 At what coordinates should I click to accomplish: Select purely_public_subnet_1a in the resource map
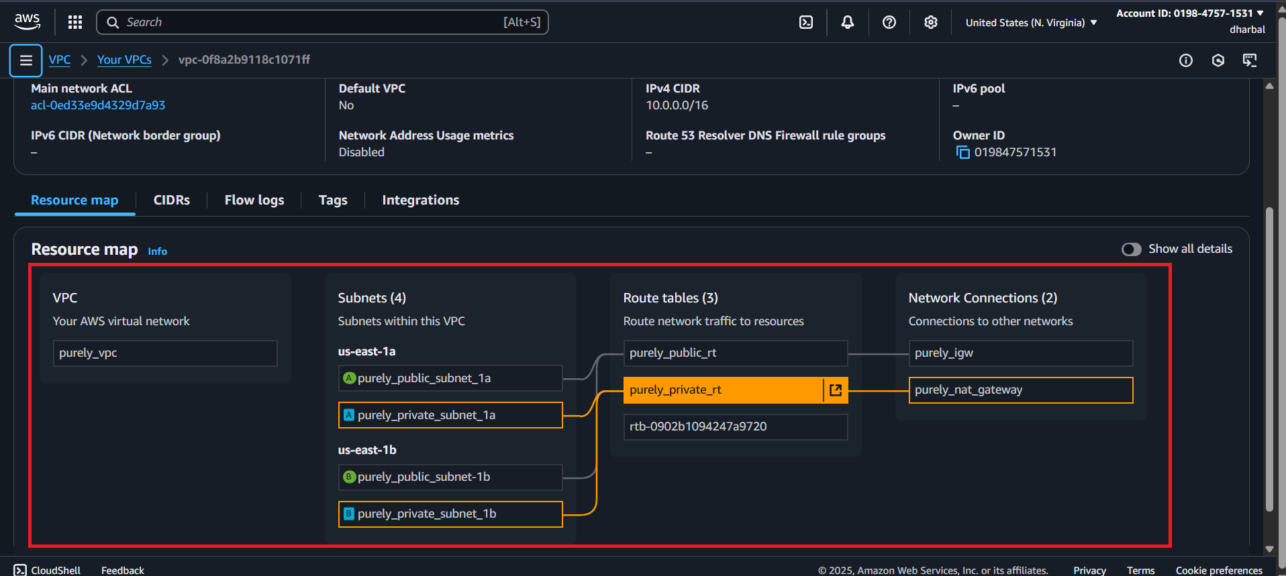pos(450,378)
